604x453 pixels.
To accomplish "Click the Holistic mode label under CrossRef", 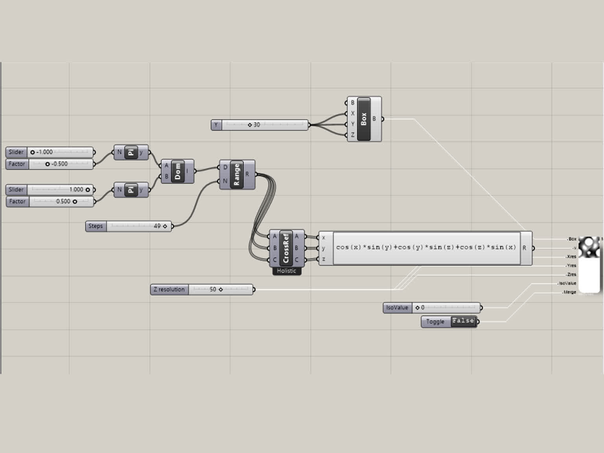I will tap(286, 271).
